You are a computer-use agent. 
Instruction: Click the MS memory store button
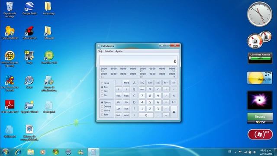coord(158,83)
